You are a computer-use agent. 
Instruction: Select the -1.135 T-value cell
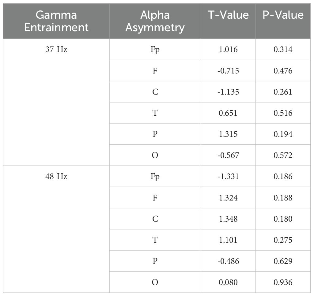pyautogui.click(x=228, y=92)
